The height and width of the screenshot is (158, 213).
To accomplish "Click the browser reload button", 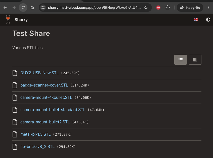I will (x=23, y=8).
